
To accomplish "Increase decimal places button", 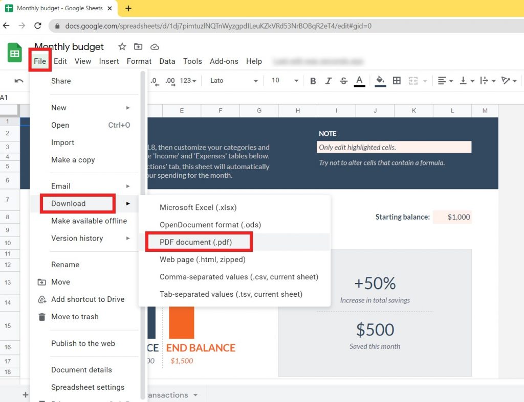I will point(170,81).
